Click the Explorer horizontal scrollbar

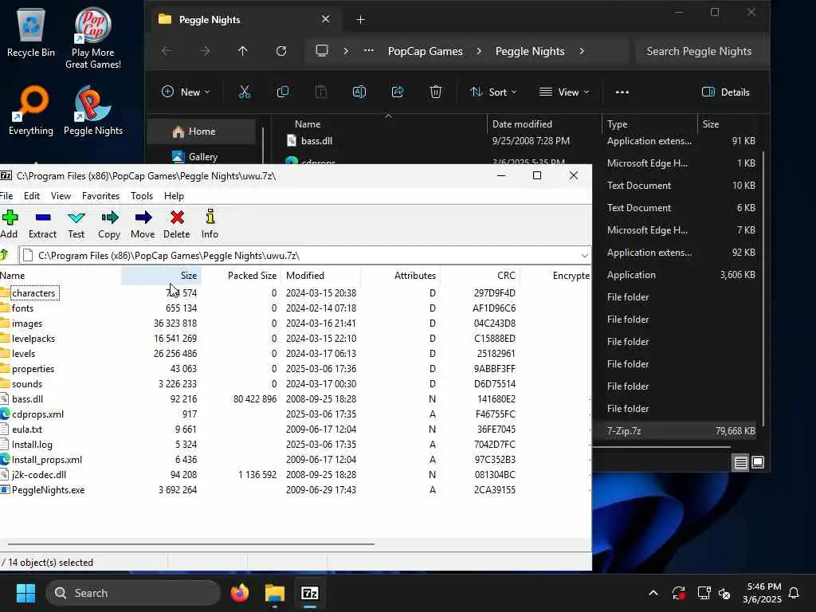click(661, 446)
